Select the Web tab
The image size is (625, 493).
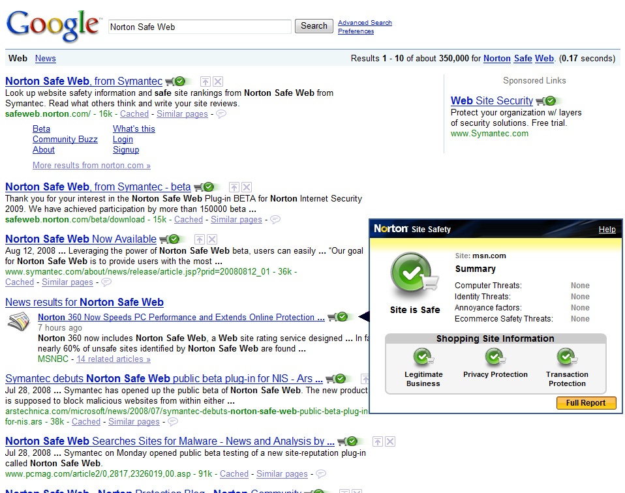[18, 58]
